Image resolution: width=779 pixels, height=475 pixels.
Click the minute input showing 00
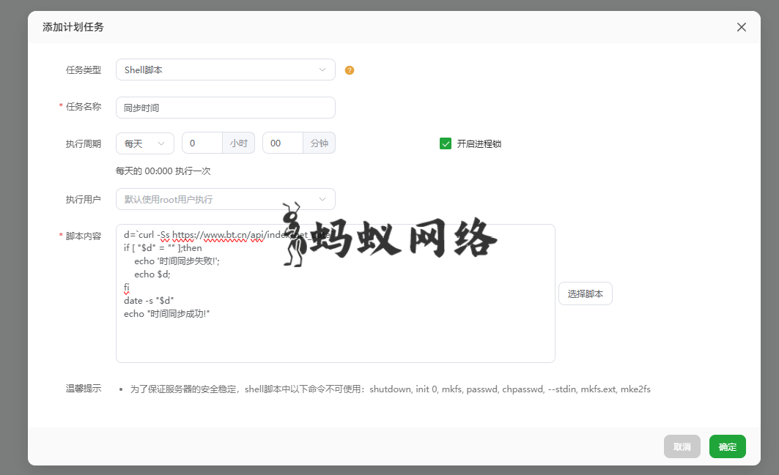point(282,143)
